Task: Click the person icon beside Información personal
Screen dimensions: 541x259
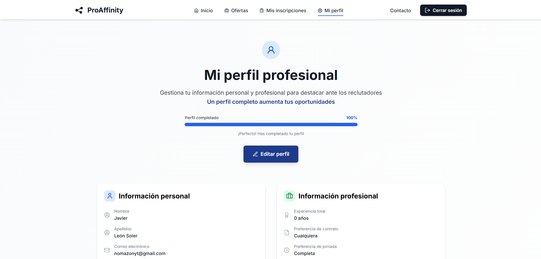Action: tap(110, 196)
